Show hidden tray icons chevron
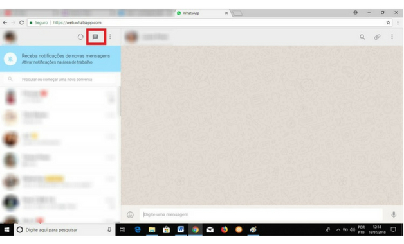Viewport: 404px width, 244px height. [338, 230]
